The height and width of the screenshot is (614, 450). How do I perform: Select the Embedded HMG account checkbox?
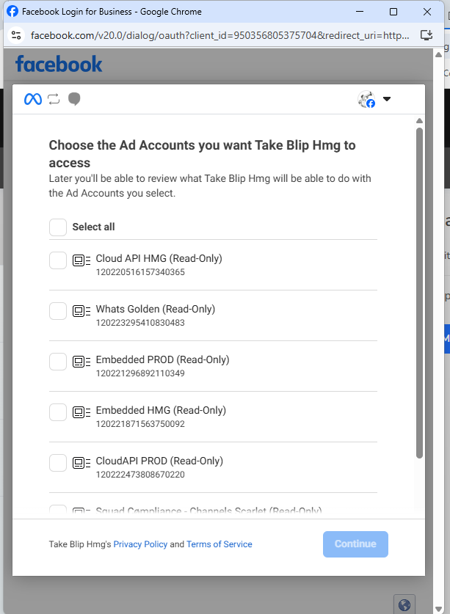[58, 412]
